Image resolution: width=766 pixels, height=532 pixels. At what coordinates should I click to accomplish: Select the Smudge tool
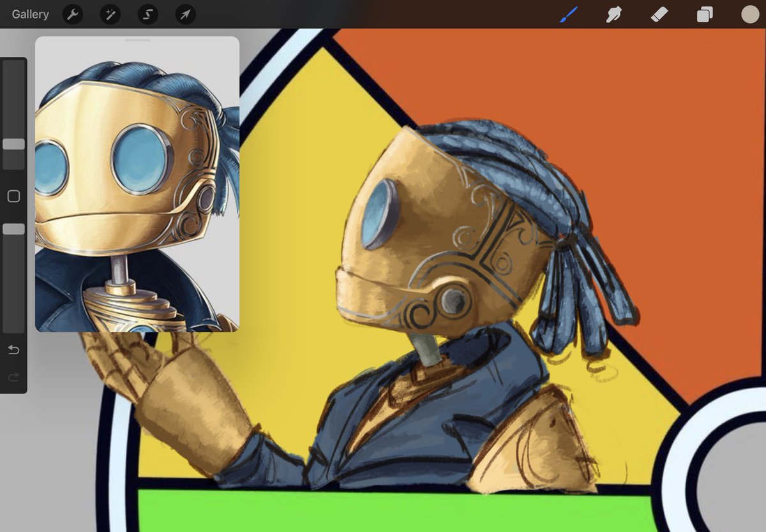(613, 14)
